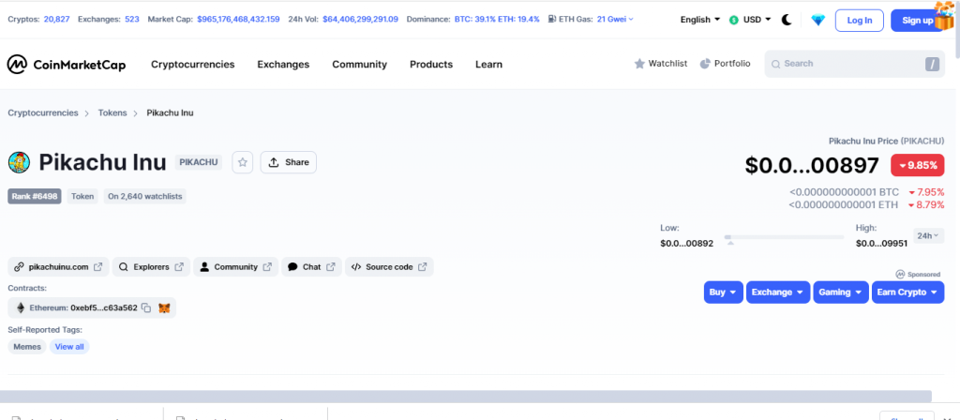This screenshot has width=960, height=420.
Task: Open the Gaming dropdown
Action: pos(841,292)
